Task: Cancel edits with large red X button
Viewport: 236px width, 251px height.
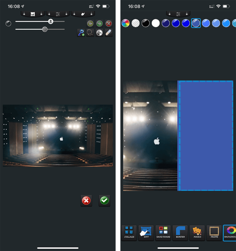Action: tap(86, 200)
